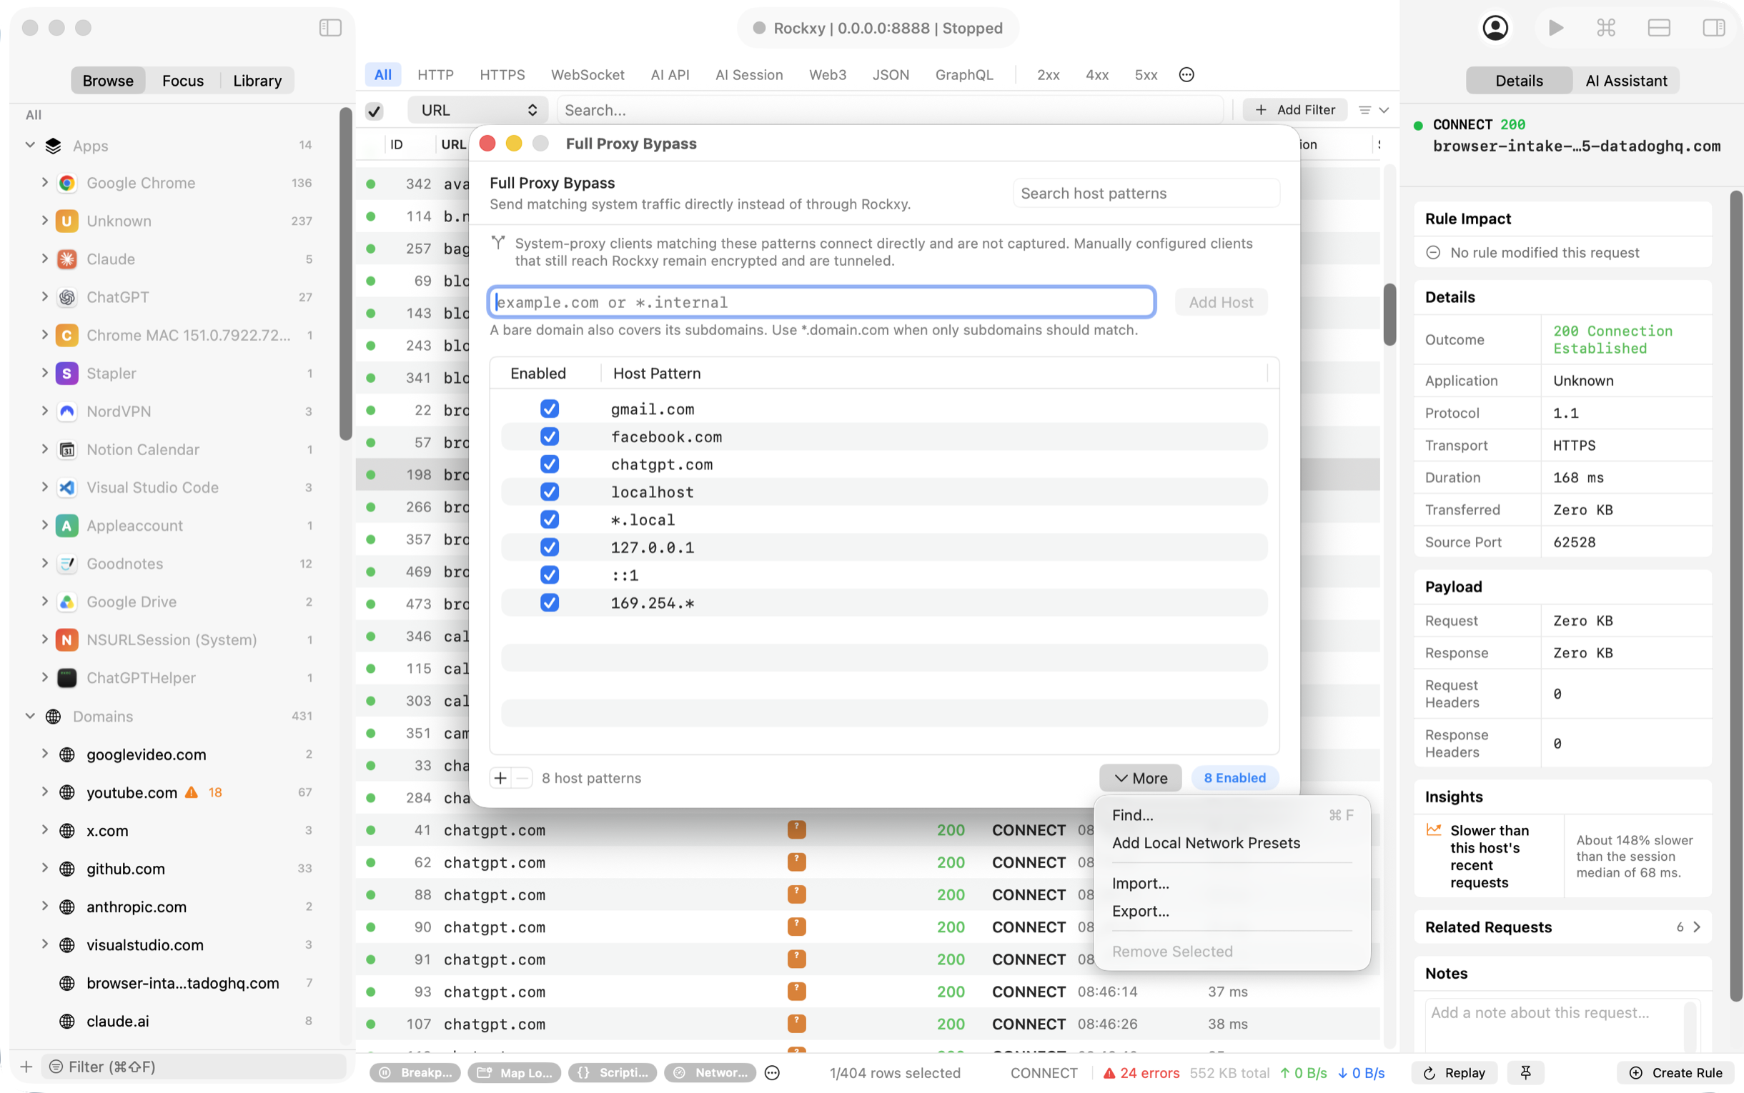
Task: Expand Related Requests chevron
Action: (x=1696, y=927)
